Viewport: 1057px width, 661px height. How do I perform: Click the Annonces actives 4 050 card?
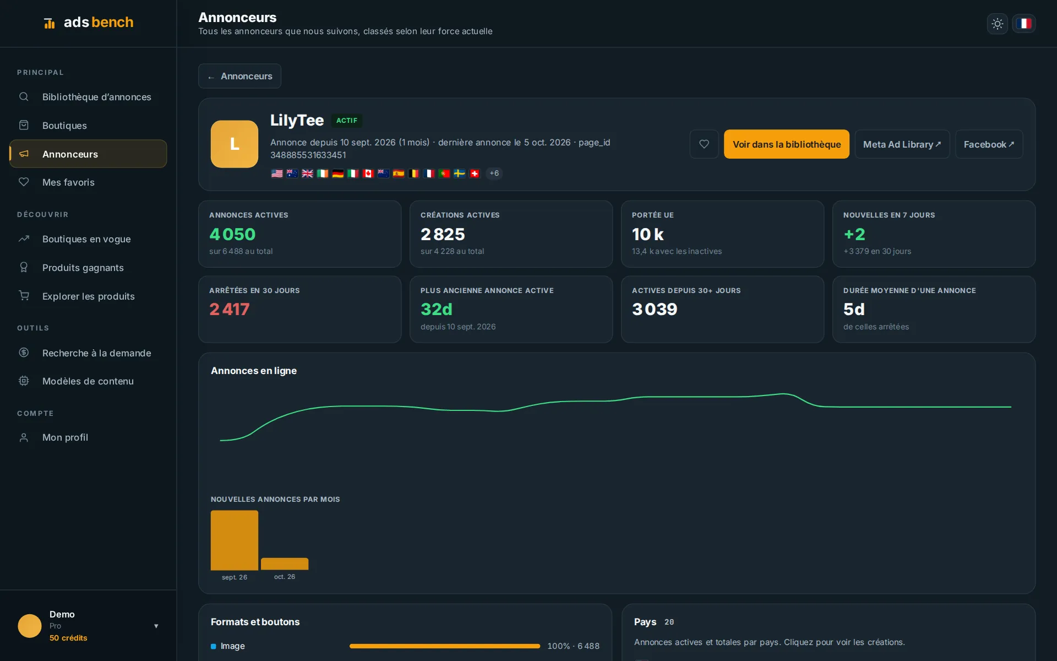pyautogui.click(x=299, y=234)
